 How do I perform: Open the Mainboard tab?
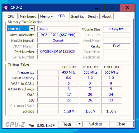pos(28,16)
